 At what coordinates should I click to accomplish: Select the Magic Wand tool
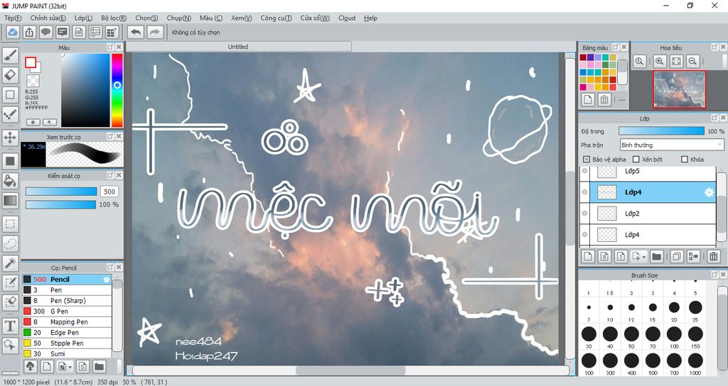click(x=10, y=263)
